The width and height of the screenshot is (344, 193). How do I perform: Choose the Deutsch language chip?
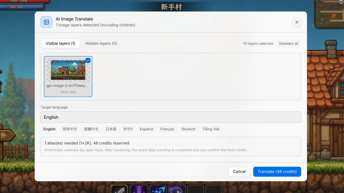(188, 129)
